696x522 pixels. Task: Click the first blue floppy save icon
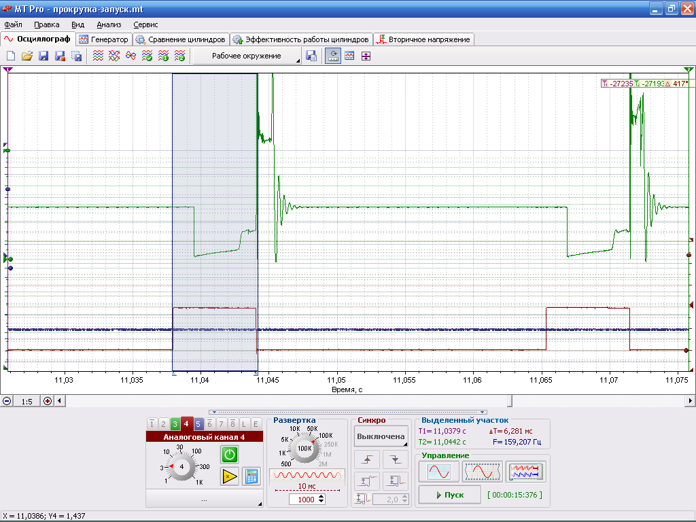pos(43,56)
